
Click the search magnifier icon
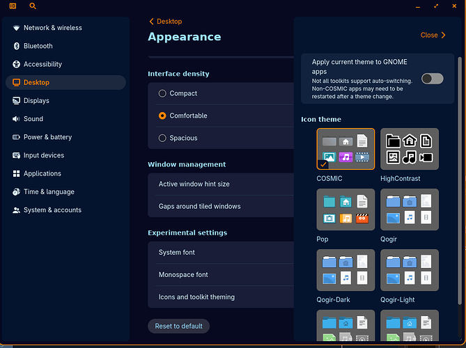pyautogui.click(x=33, y=6)
